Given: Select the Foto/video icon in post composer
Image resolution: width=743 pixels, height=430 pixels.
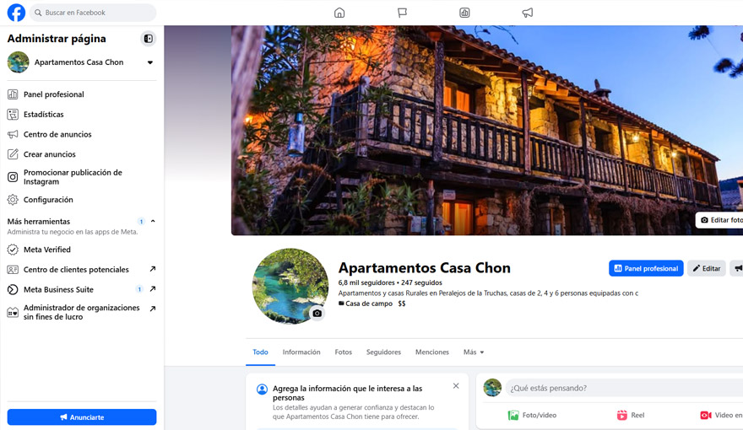Looking at the screenshot, I should [513, 415].
